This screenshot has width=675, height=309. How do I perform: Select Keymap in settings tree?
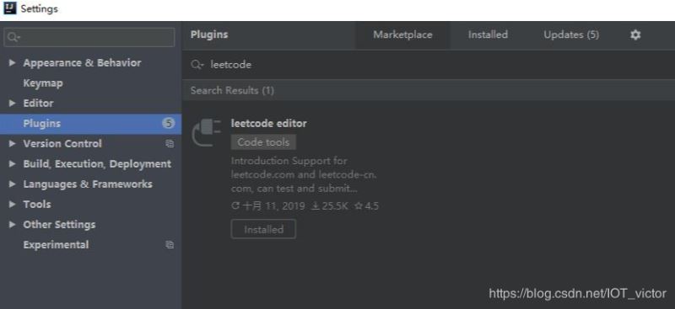pyautogui.click(x=43, y=83)
